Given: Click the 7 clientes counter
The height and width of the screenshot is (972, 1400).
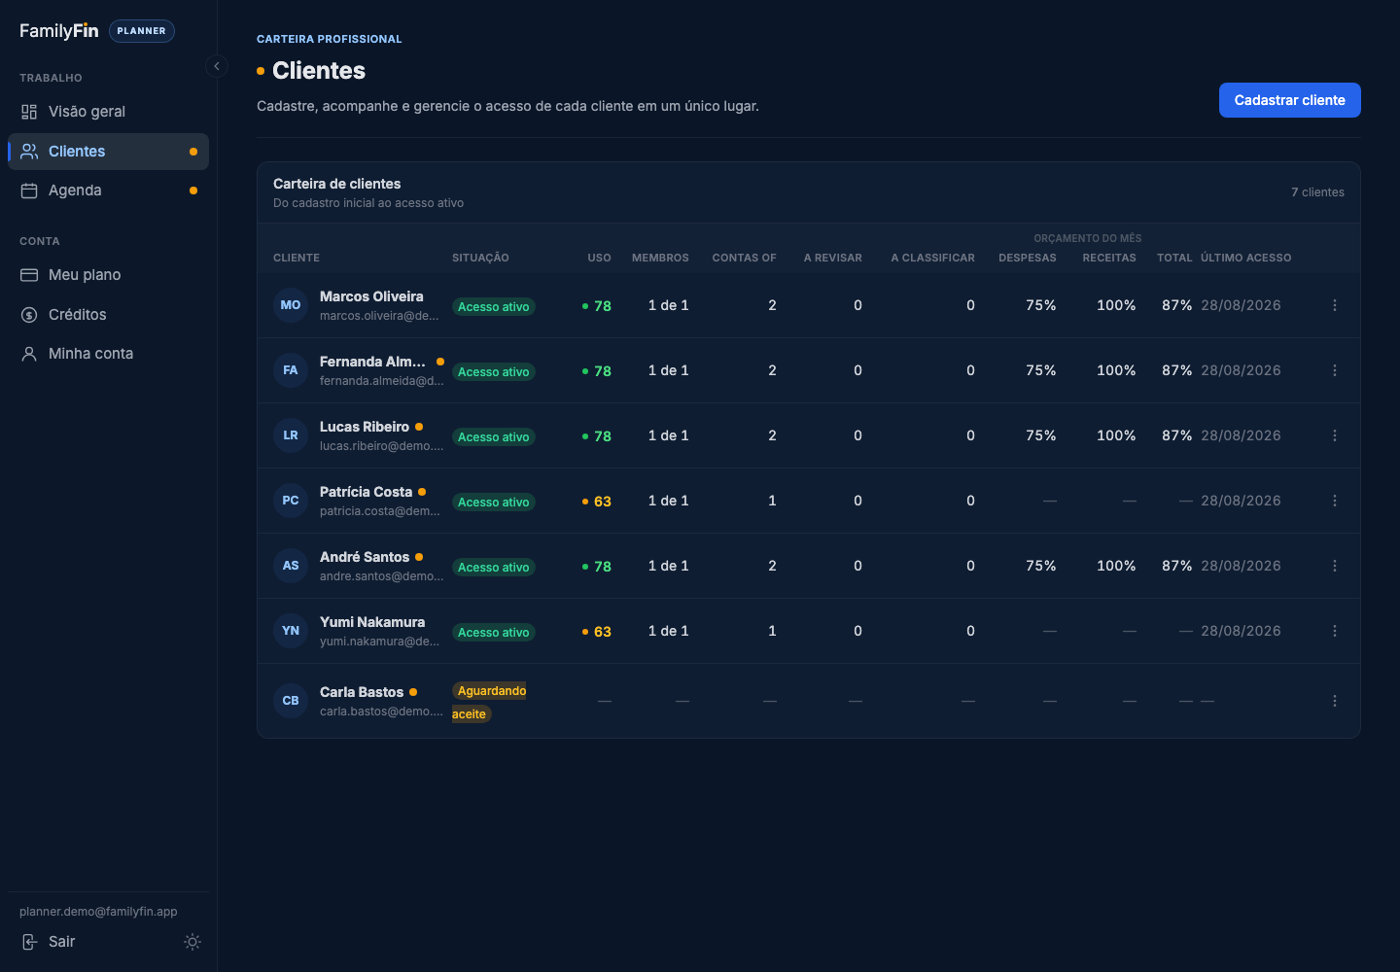Looking at the screenshot, I should pyautogui.click(x=1317, y=192).
